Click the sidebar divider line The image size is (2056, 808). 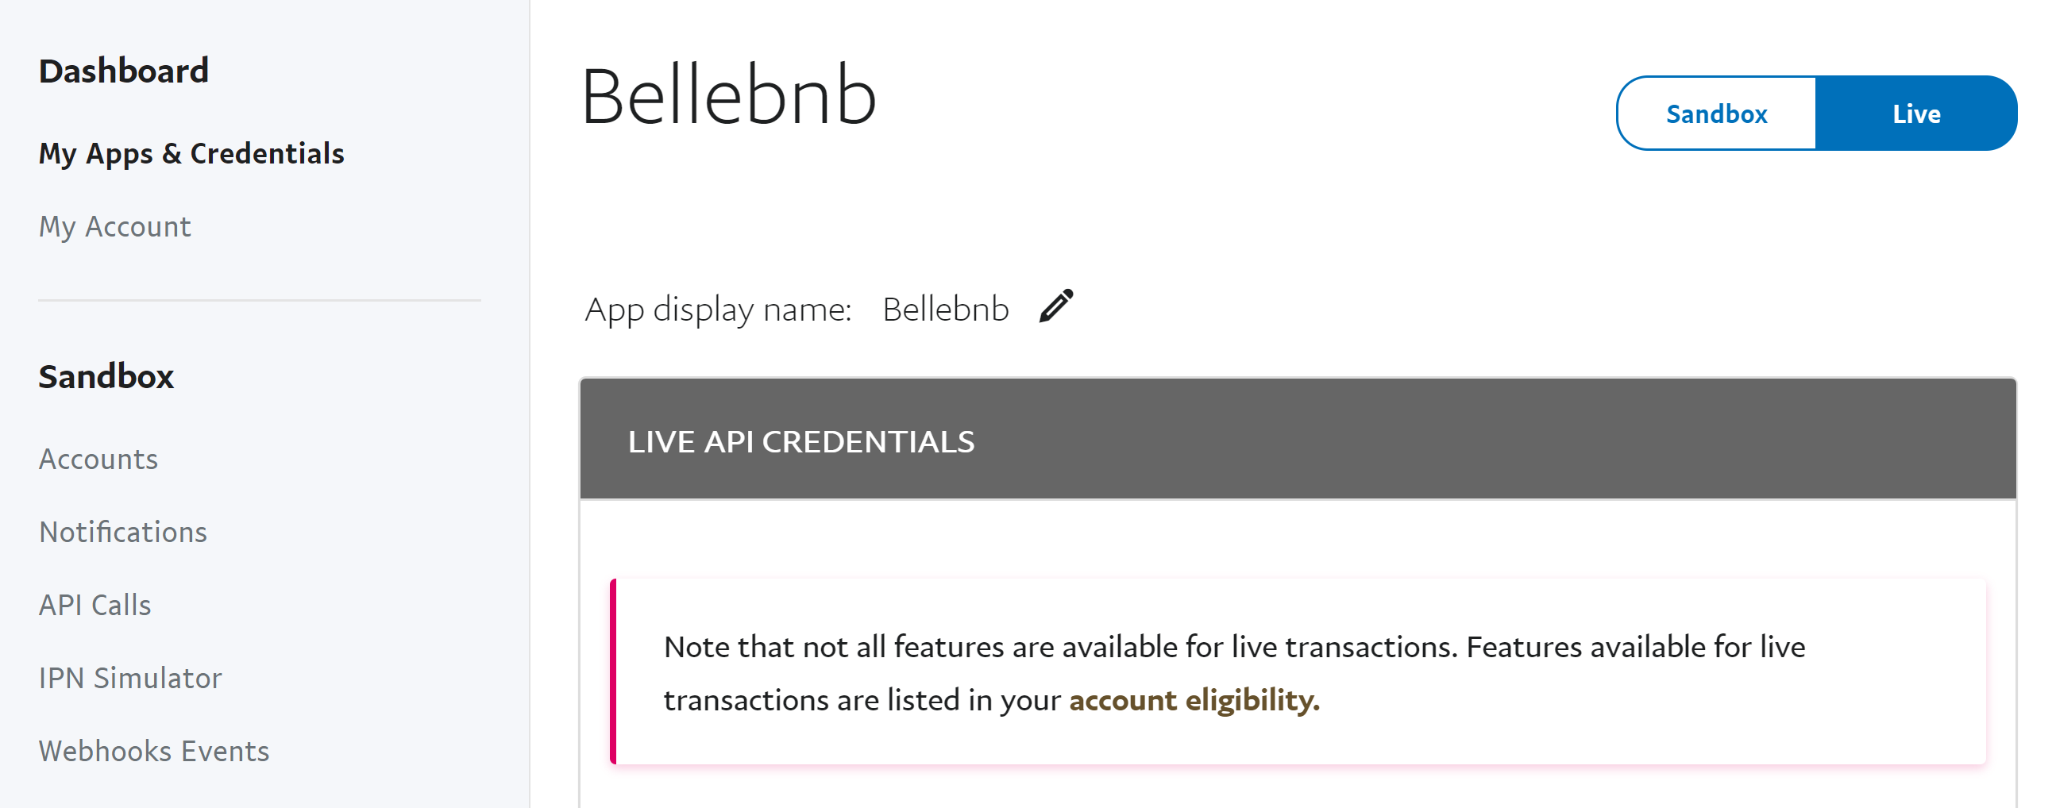(x=260, y=301)
